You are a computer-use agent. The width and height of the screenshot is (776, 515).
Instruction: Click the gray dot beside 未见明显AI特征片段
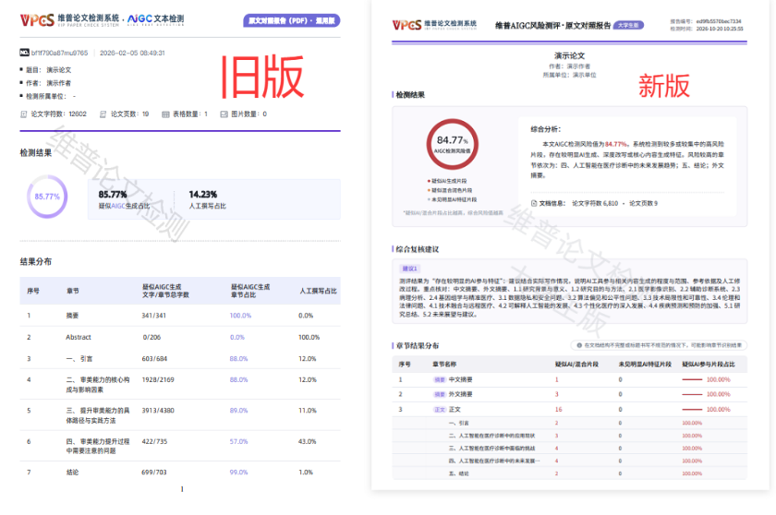click(429, 199)
